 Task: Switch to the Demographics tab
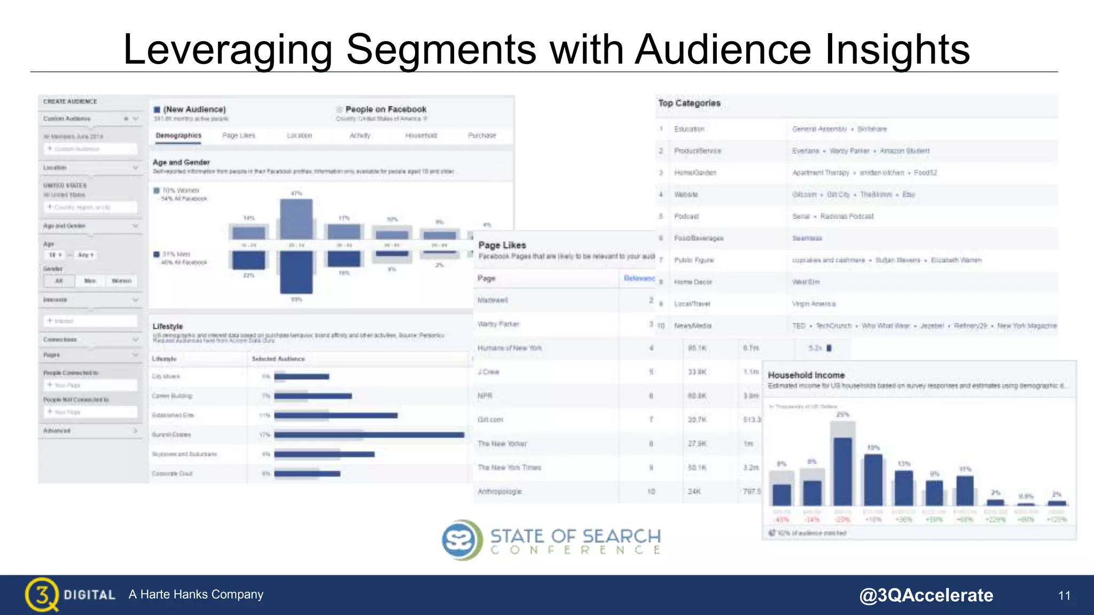[178, 136]
